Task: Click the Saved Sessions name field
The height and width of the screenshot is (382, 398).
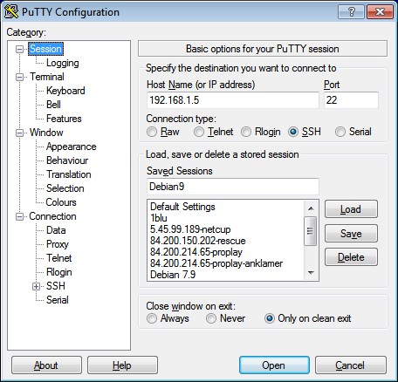Action: (233, 187)
